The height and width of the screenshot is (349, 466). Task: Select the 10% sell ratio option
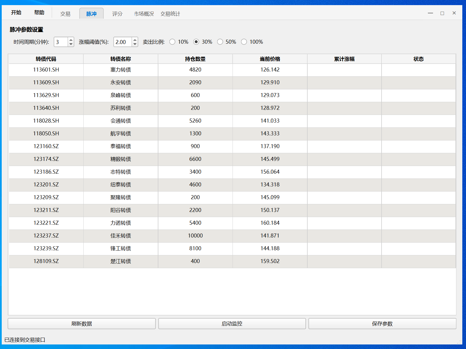[172, 42]
